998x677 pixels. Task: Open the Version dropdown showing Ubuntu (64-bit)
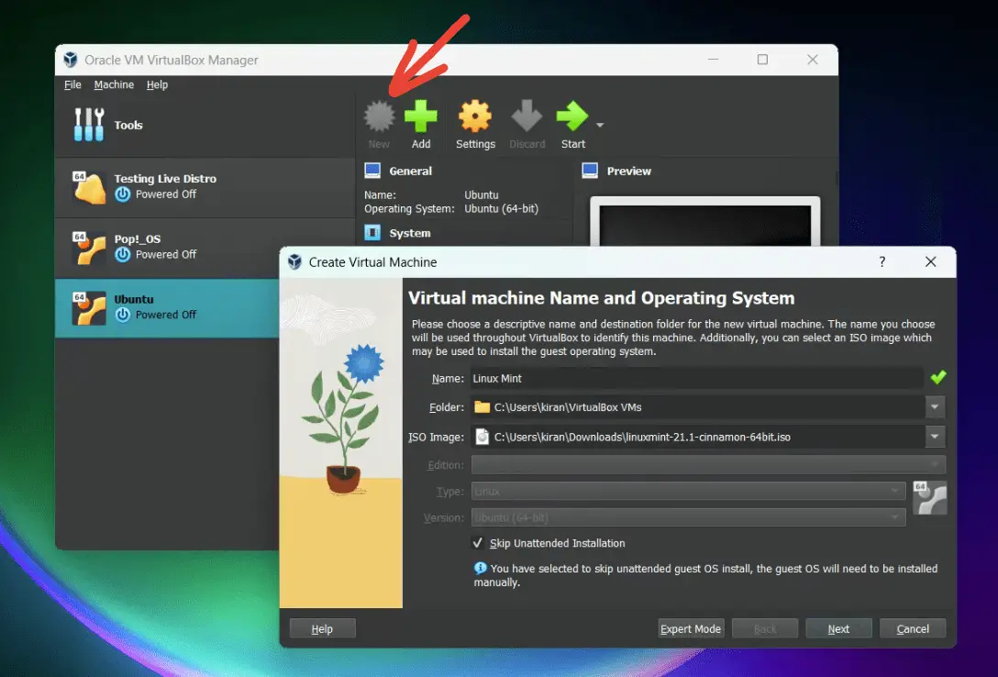pos(688,518)
